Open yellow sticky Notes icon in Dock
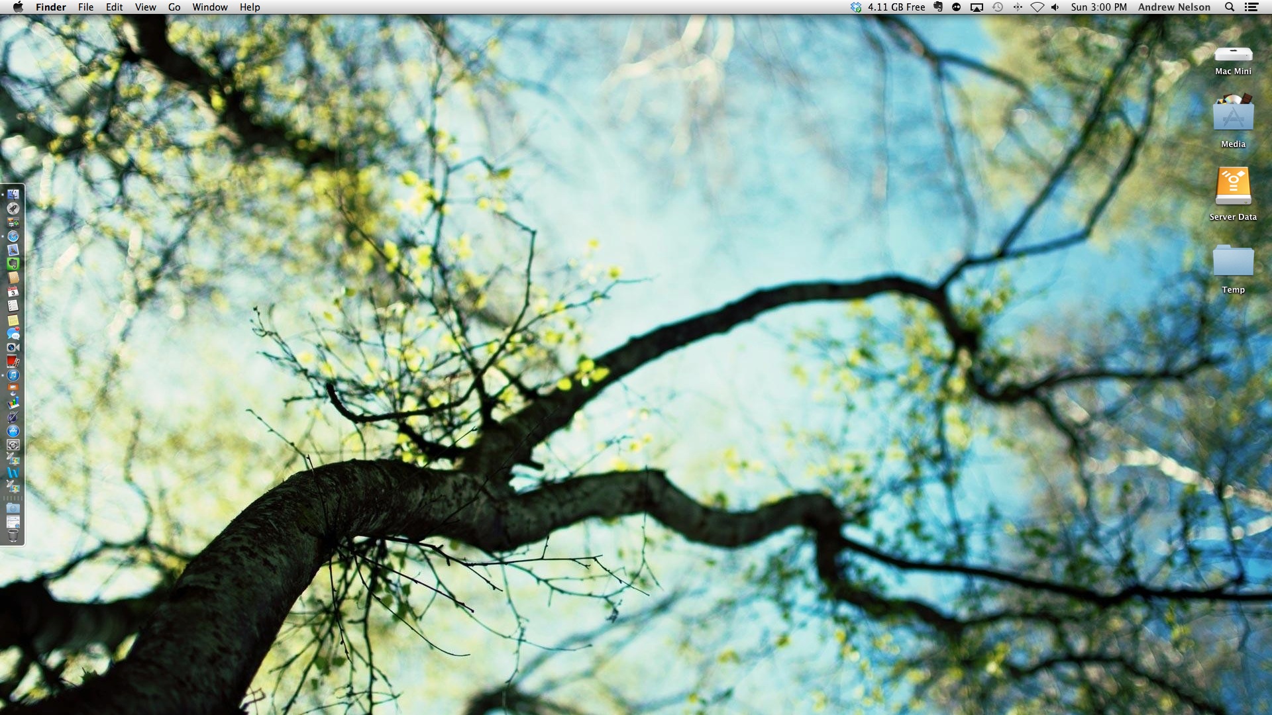The width and height of the screenshot is (1272, 715). tap(13, 320)
